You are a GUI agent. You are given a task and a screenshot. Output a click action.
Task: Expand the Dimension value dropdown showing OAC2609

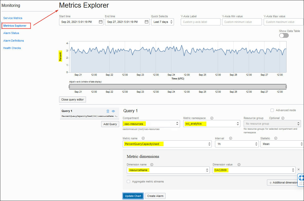pyautogui.click(x=254, y=170)
